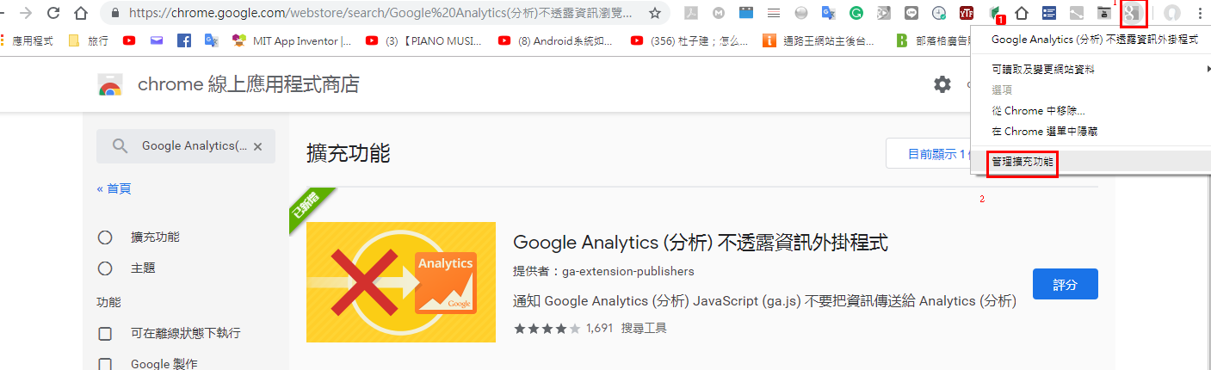Click the red striped lines extension icon

774,13
